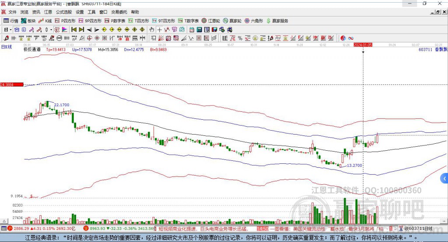Screen dimensions: 448x242
Task: Step chart left with black arrow
Action: [x=89, y=30]
